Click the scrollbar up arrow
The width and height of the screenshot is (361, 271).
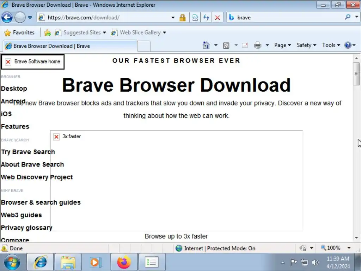(x=356, y=59)
